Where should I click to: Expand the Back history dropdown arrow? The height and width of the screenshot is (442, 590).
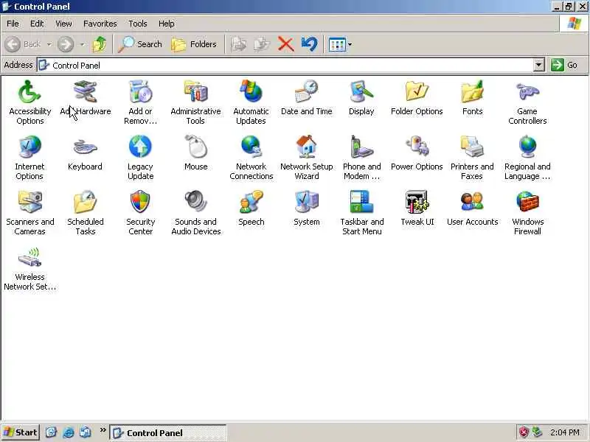[x=49, y=44]
